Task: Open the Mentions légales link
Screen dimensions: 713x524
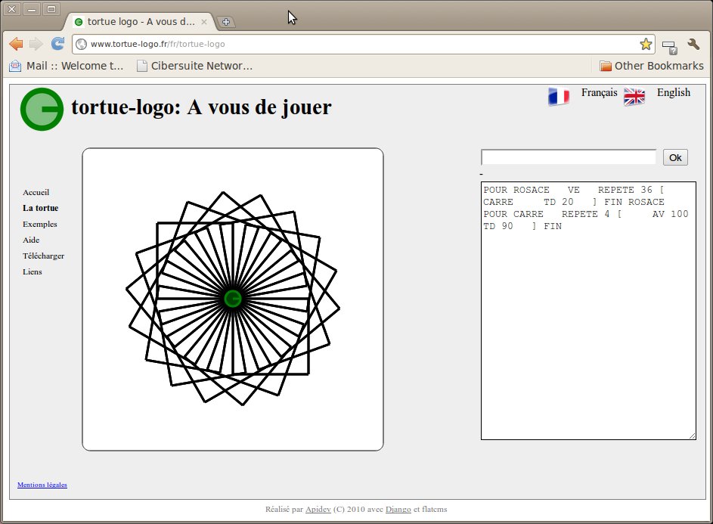Action: 42,485
